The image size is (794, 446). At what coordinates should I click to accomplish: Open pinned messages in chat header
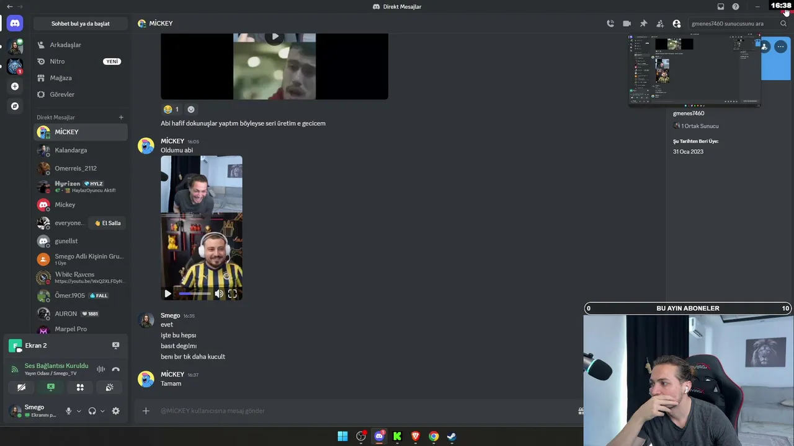pos(643,24)
